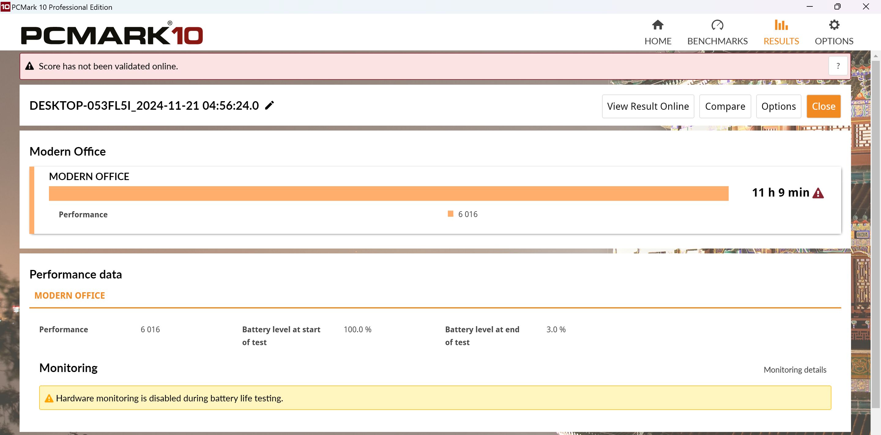Minimize the PCMark 10 window
Viewport: 881px width, 435px height.
[809, 6]
